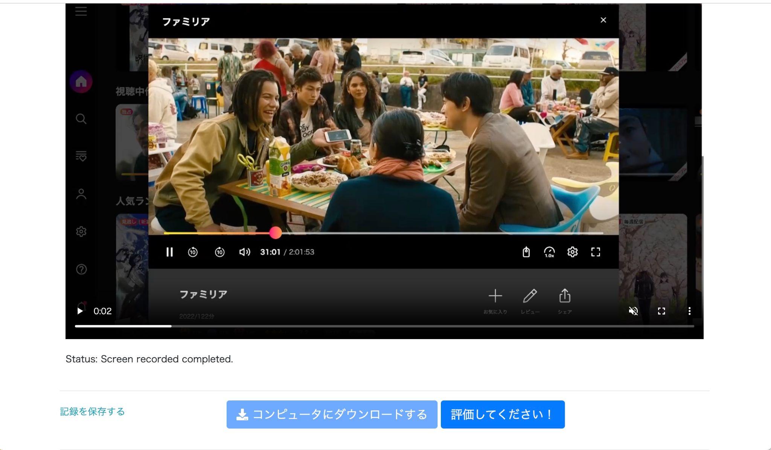This screenshot has height=450, width=771.
Task: Toggle the movie player fullscreen icon
Action: (596, 252)
